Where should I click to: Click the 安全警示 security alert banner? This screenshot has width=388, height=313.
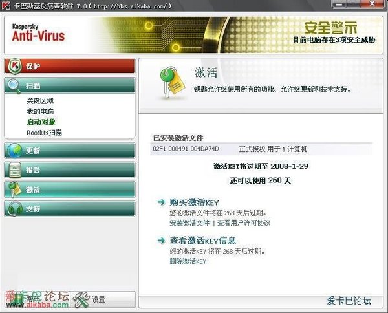tap(330, 28)
